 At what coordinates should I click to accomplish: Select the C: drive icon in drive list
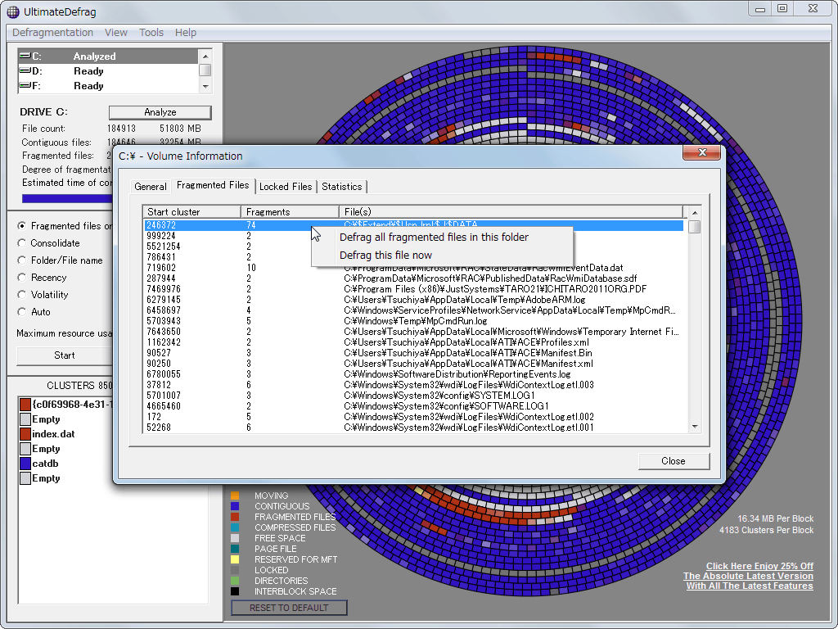click(25, 56)
